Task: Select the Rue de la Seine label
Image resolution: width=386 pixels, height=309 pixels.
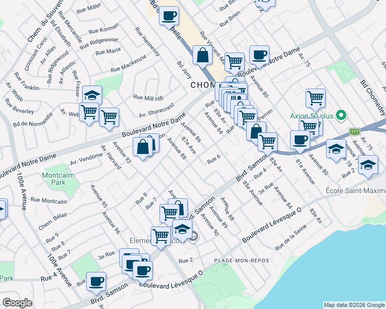Action: [x=291, y=237]
